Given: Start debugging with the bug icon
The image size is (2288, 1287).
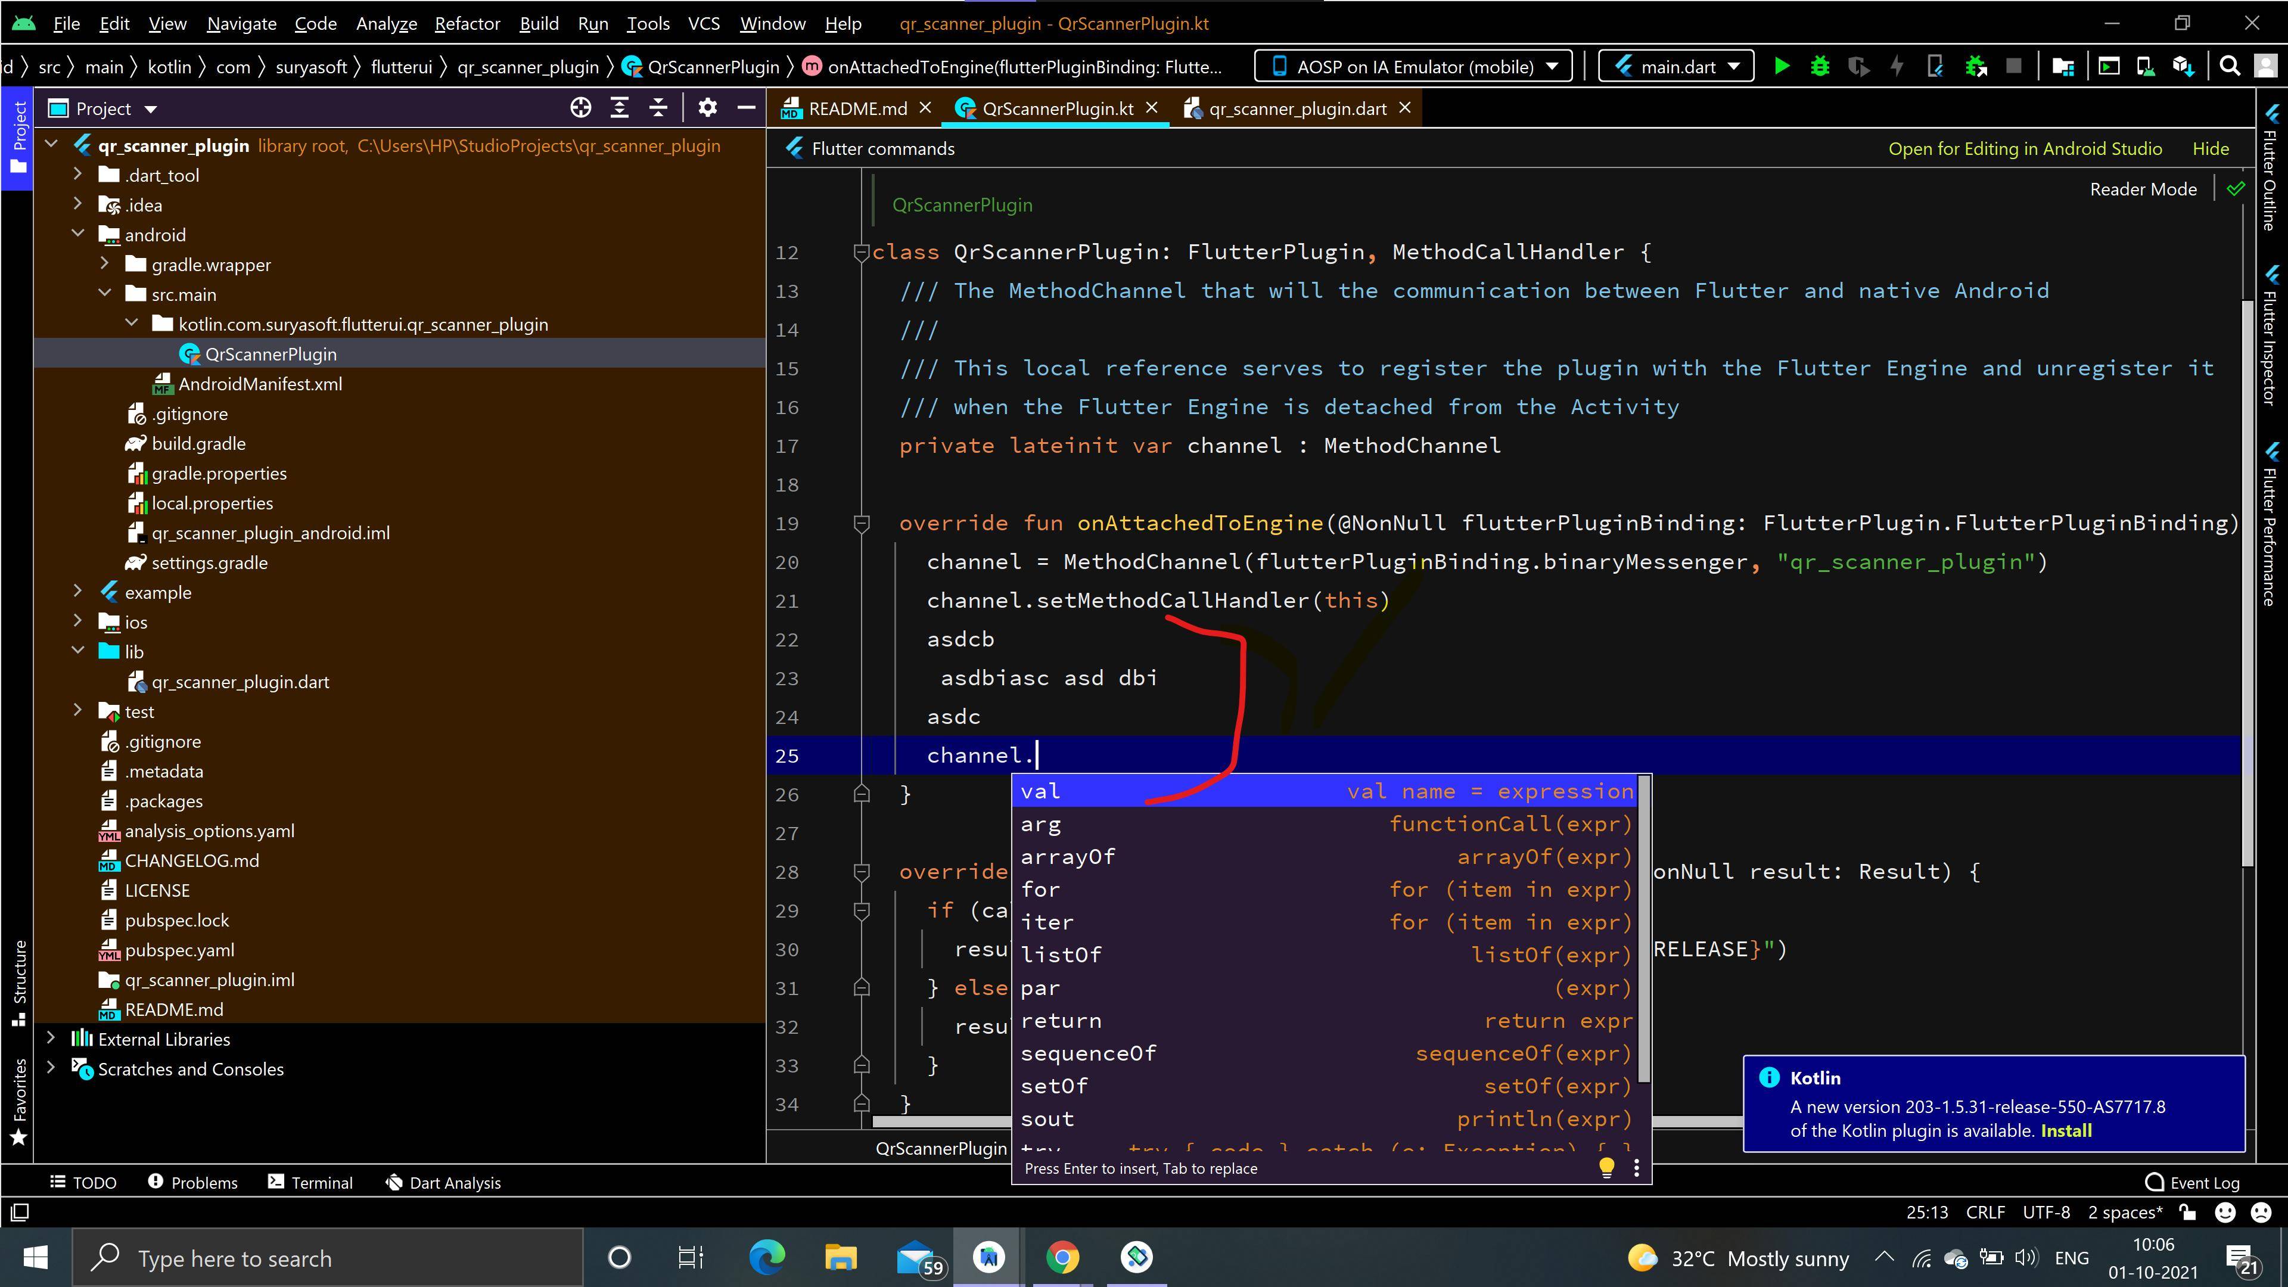Looking at the screenshot, I should 1819,65.
